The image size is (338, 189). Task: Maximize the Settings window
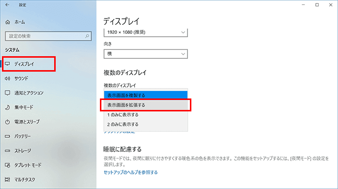point(317,5)
